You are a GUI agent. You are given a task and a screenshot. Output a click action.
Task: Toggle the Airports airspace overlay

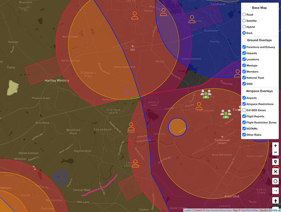244,98
